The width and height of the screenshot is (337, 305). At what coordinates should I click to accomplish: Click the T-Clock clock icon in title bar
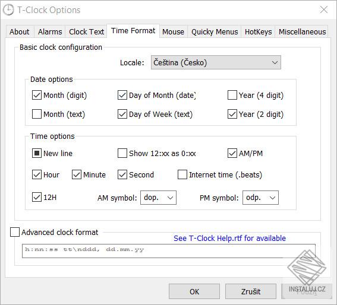pos(8,10)
